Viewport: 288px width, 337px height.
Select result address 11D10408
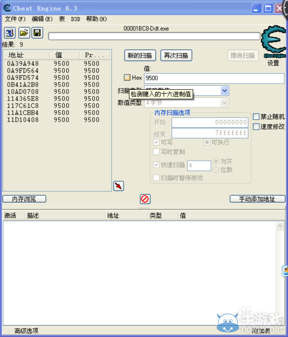point(23,120)
